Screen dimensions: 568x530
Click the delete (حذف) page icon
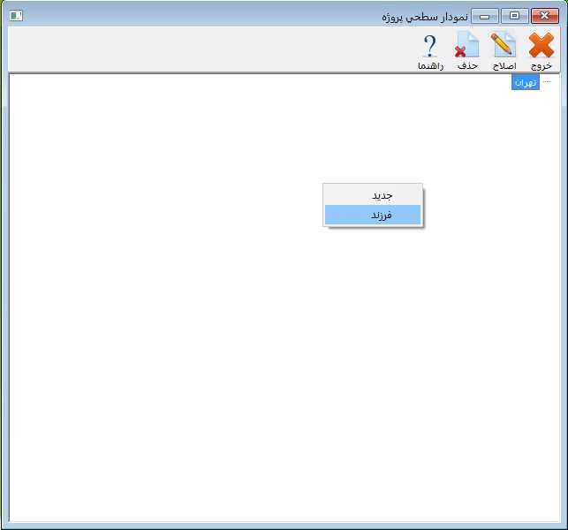[x=466, y=46]
